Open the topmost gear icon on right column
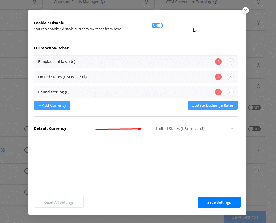This screenshot has width=276, height=223. [x=258, y=23]
